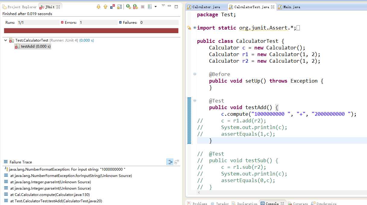Select CalculatorTest.java editor tab
The image size is (367, 205).
click(251, 7)
